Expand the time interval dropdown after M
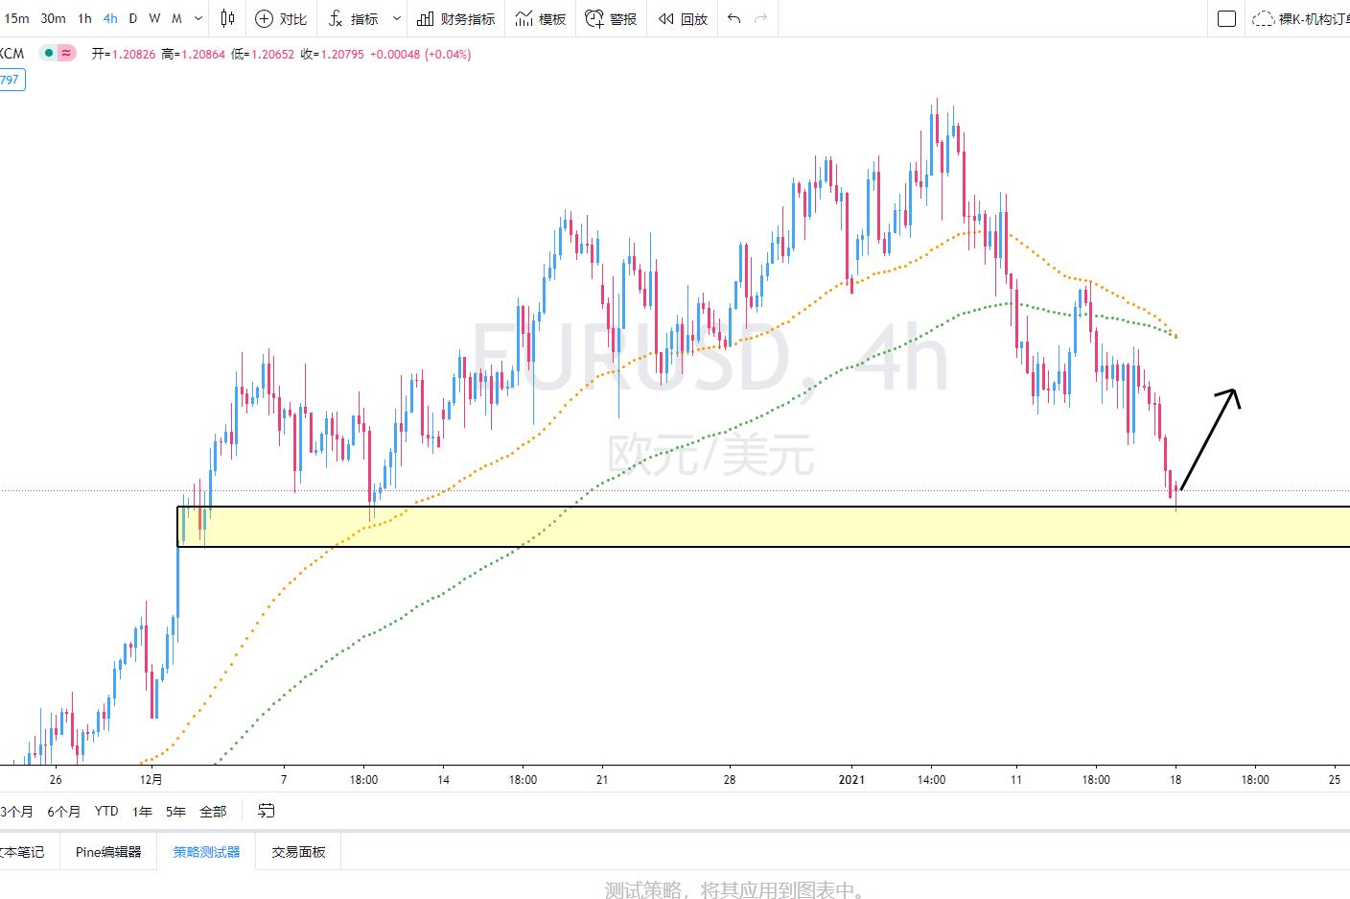 click(x=198, y=18)
